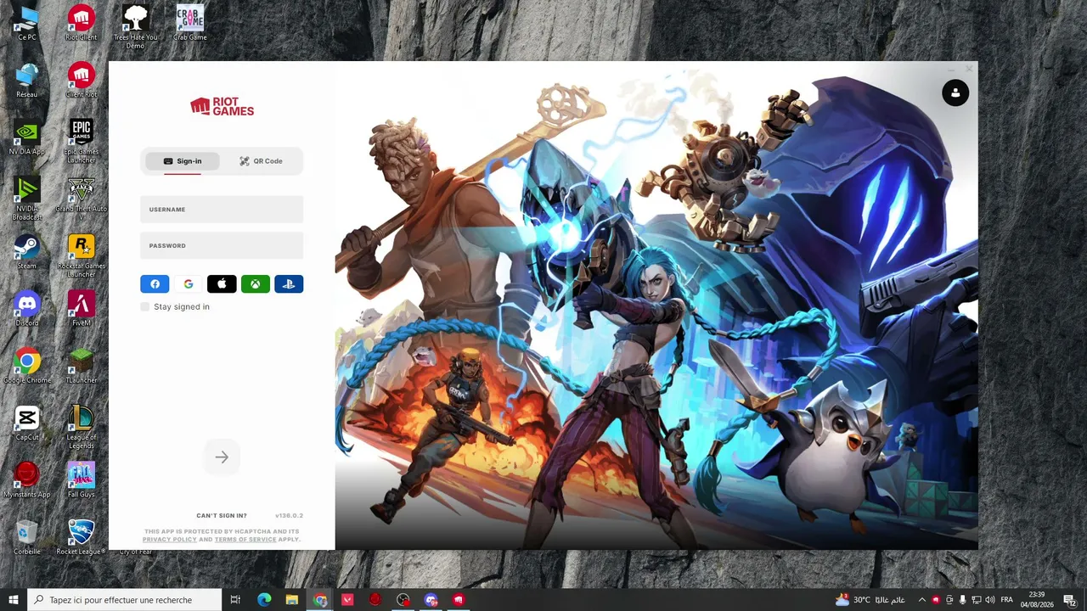
Task: Select the NVIDIA App desktop icon
Action: (x=27, y=137)
